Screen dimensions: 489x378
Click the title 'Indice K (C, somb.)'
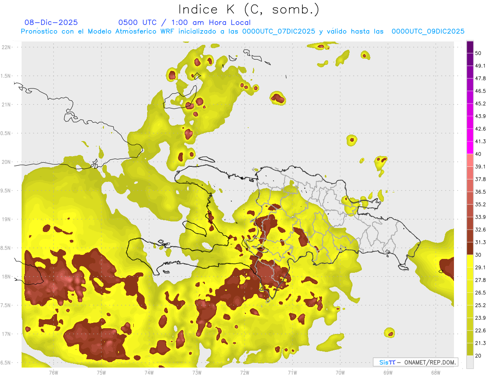[x=249, y=9]
